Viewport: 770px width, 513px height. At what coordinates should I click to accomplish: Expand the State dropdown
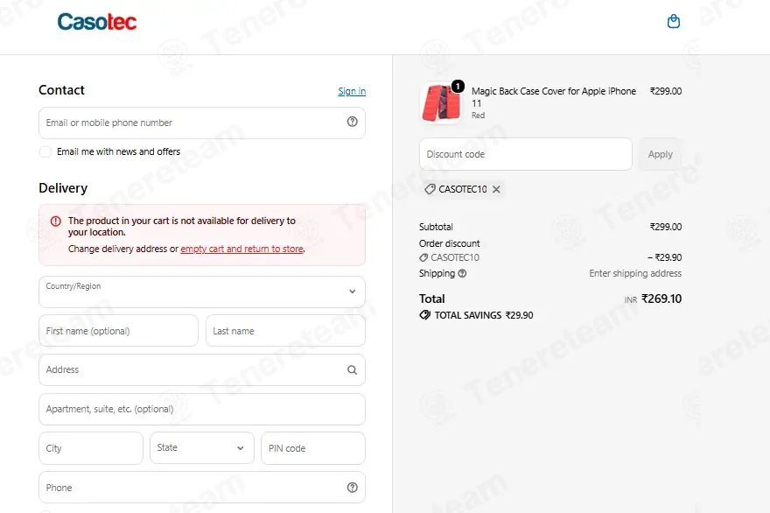click(x=202, y=448)
